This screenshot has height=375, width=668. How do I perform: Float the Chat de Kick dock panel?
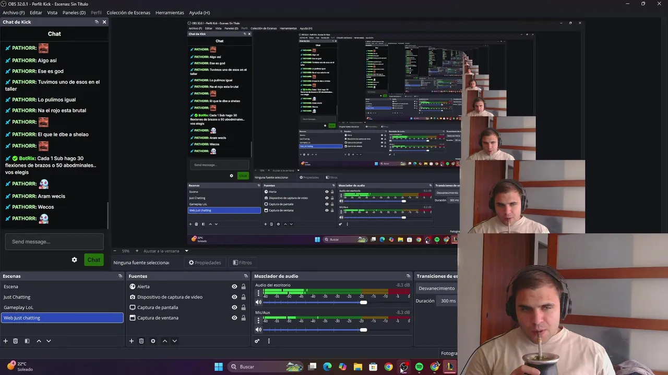click(97, 22)
